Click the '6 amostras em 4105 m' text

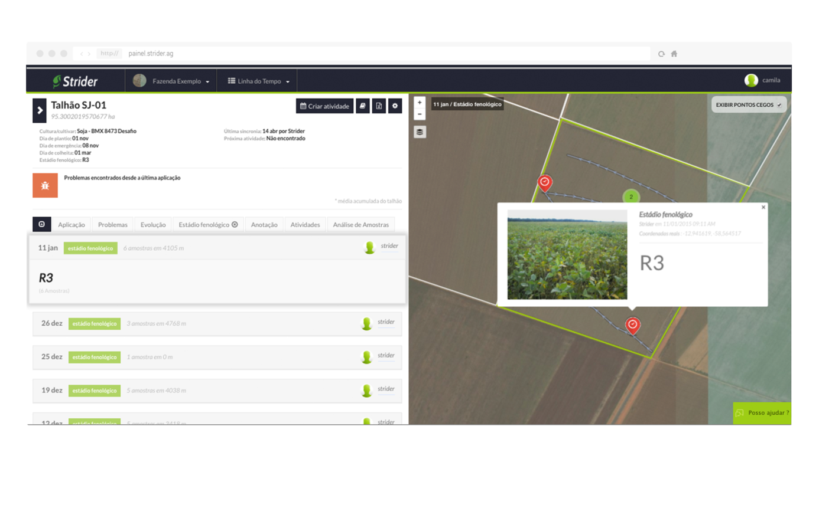[154, 248]
